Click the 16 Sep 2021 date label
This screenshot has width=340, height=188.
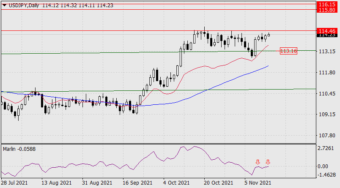(x=137, y=183)
